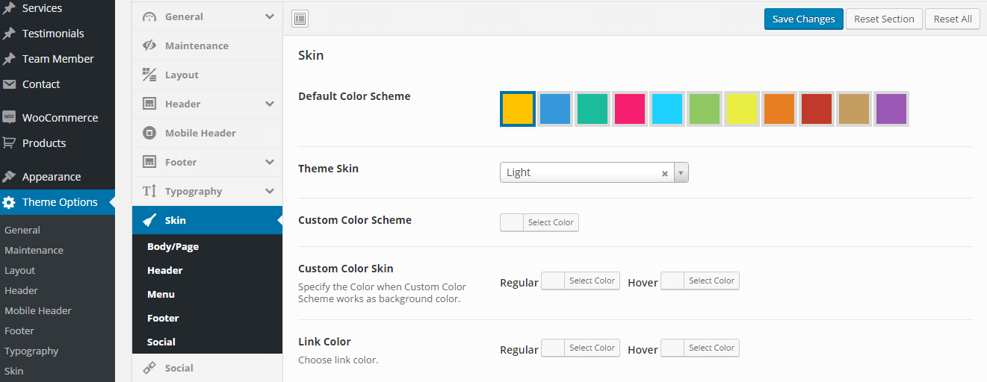Open the Body/Page skin submenu
This screenshot has width=987, height=382.
click(173, 246)
